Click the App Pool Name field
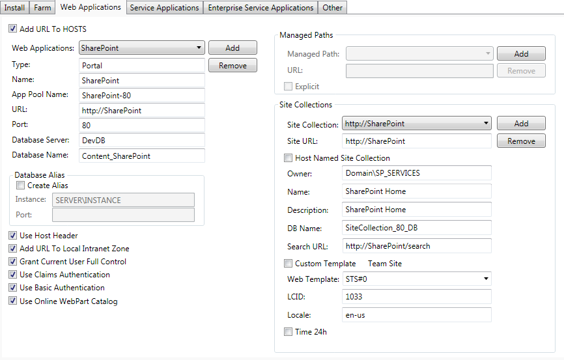564x360 pixels. tap(142, 95)
